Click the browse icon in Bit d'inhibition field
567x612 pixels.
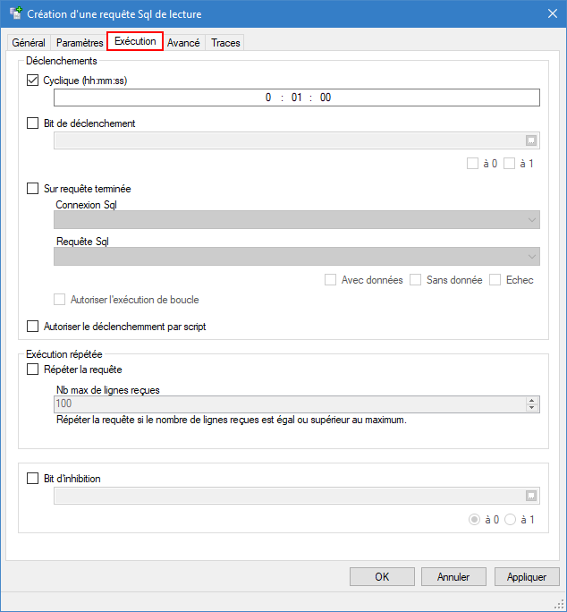click(x=530, y=496)
